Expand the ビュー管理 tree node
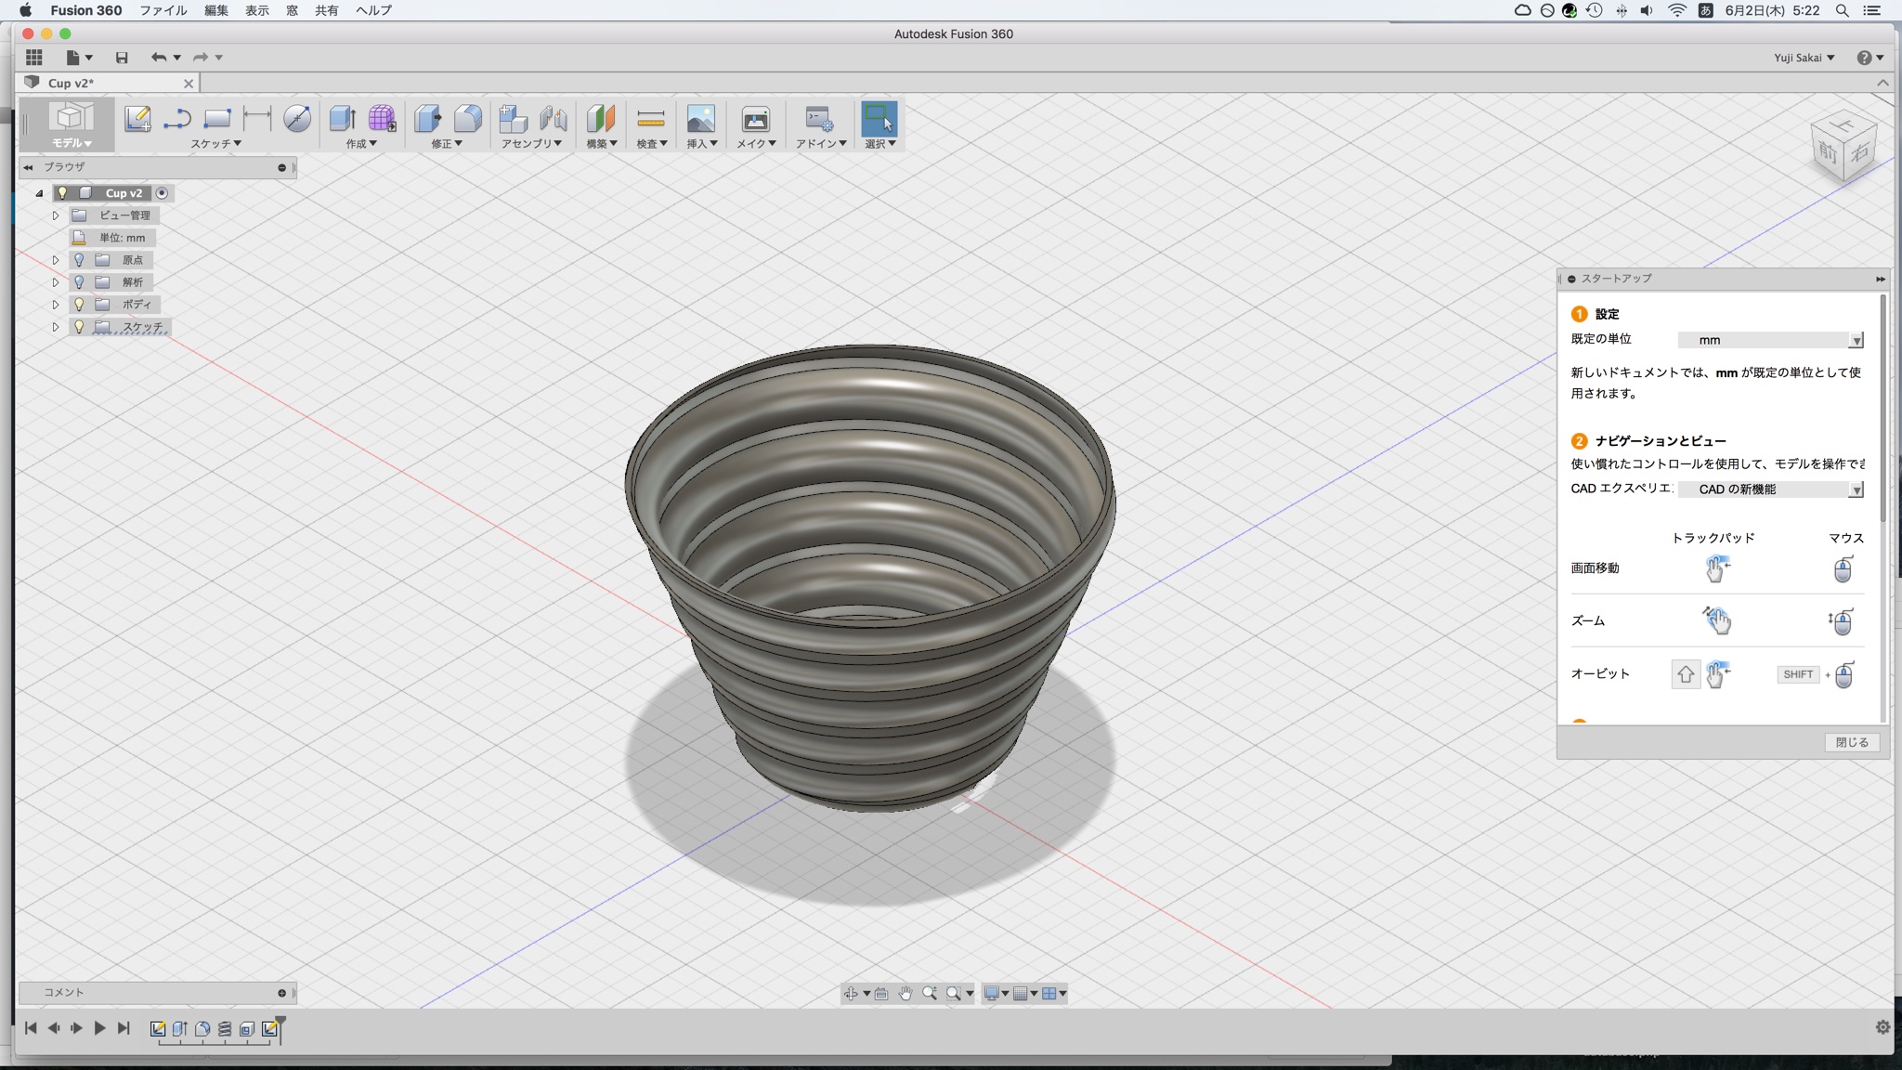This screenshot has width=1902, height=1070. point(56,215)
